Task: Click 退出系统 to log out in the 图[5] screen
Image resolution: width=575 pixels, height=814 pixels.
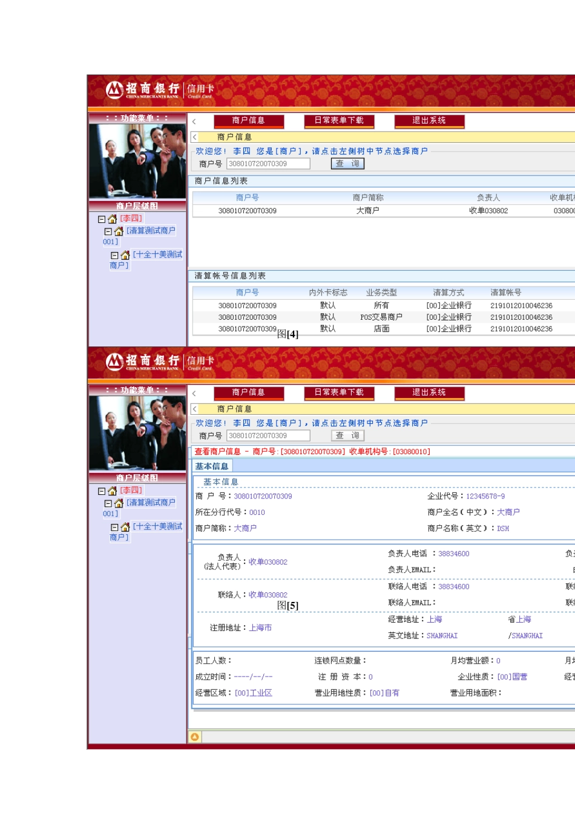Action: click(x=429, y=392)
